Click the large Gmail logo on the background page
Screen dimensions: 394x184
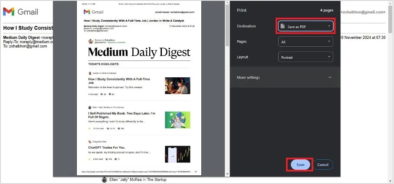point(20,11)
